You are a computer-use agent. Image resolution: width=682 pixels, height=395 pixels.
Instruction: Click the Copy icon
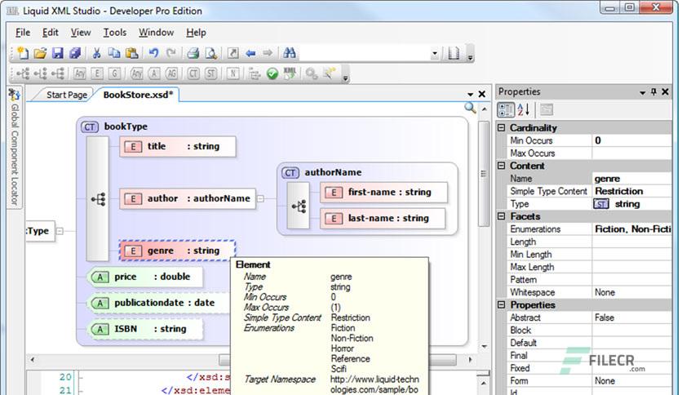[114, 53]
